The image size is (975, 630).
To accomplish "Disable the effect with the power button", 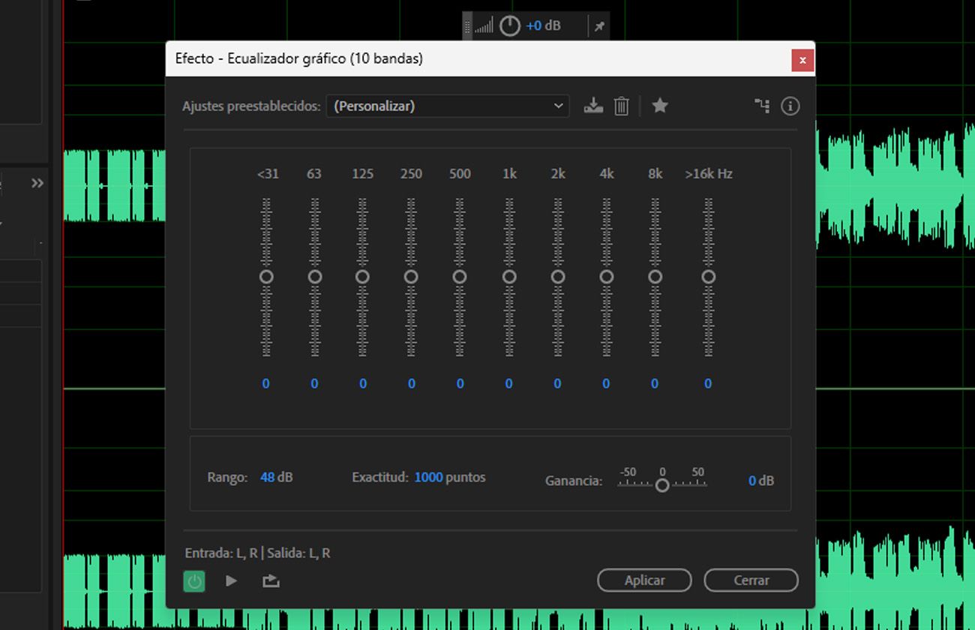I will 194,581.
